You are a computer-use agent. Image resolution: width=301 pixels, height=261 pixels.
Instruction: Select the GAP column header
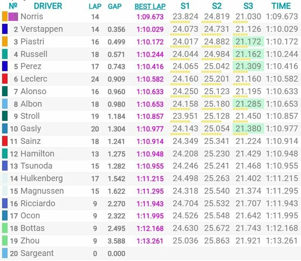(x=115, y=6)
